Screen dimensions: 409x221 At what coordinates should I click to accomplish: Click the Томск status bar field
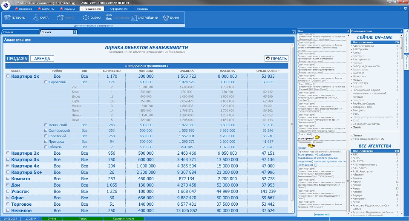[x=83, y=218]
